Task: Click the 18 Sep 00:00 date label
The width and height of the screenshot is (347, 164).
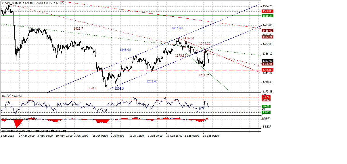Action: click(211, 136)
